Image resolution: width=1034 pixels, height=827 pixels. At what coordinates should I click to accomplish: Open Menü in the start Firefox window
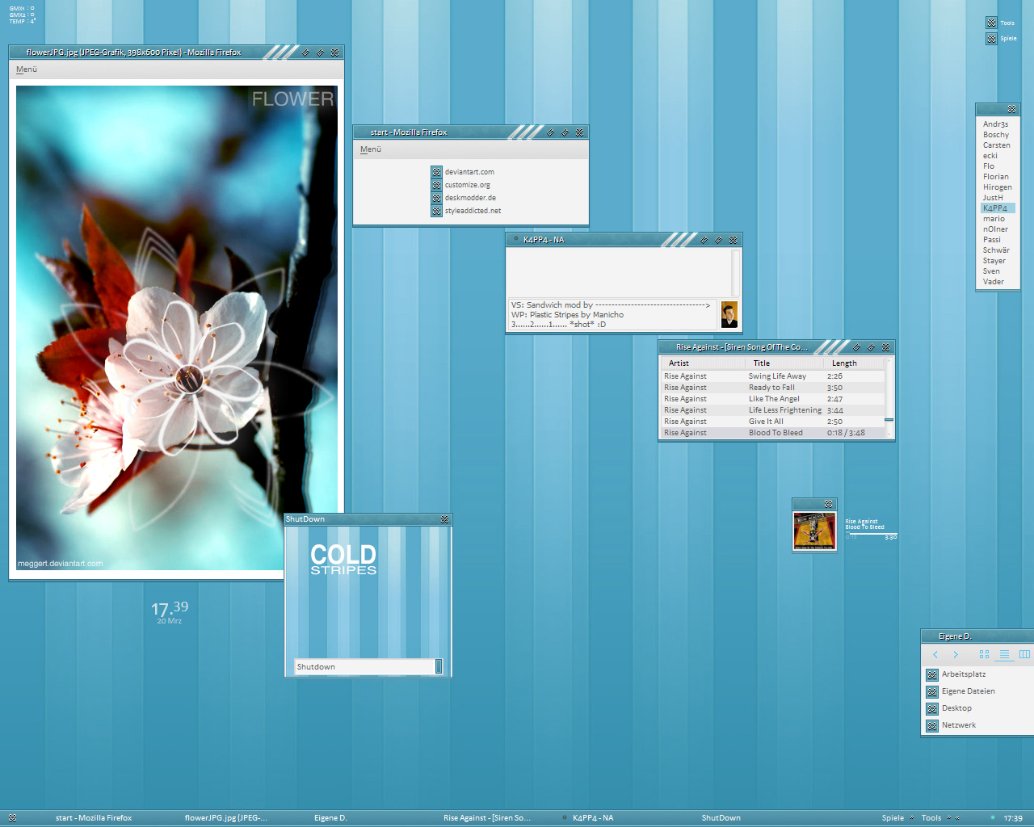pyautogui.click(x=371, y=149)
